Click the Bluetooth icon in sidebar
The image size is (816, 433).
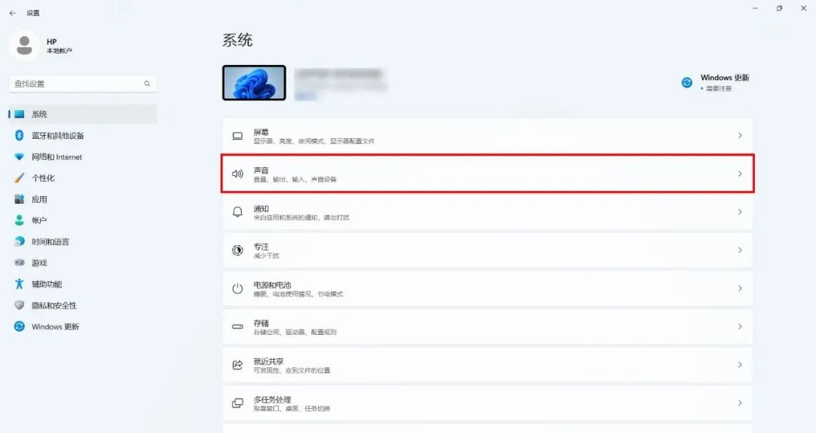point(19,135)
